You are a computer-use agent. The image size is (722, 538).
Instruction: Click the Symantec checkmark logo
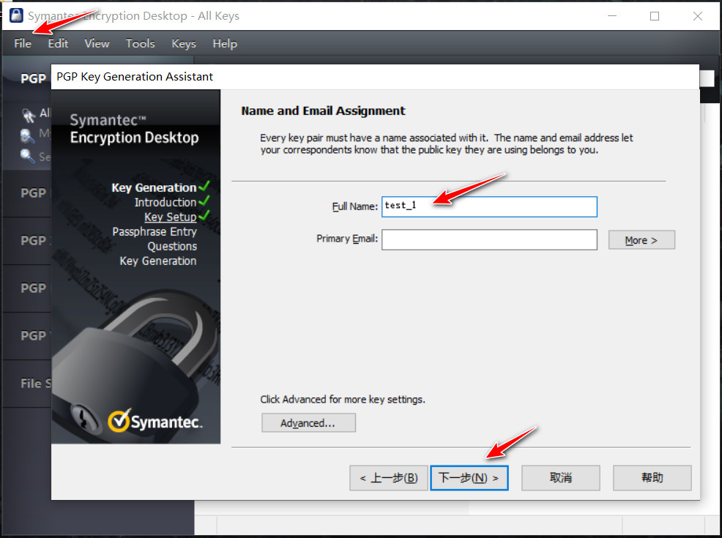pyautogui.click(x=119, y=420)
